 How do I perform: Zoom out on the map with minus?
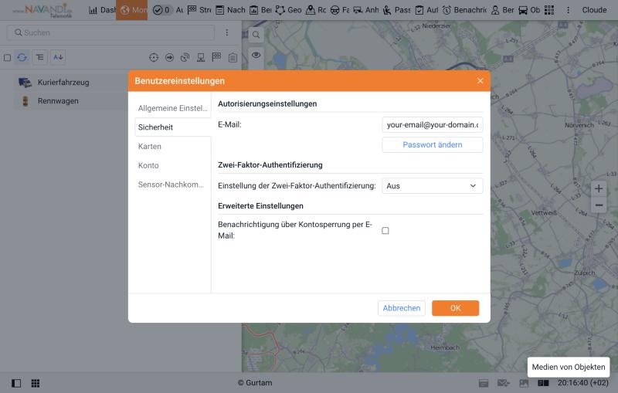coord(599,205)
